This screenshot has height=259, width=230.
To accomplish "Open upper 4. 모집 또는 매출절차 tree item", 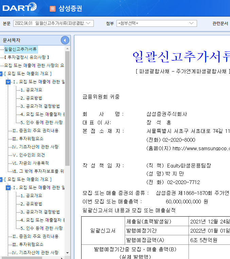I will 42,114.
